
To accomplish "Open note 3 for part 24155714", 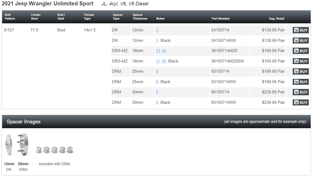I will 157,30.
